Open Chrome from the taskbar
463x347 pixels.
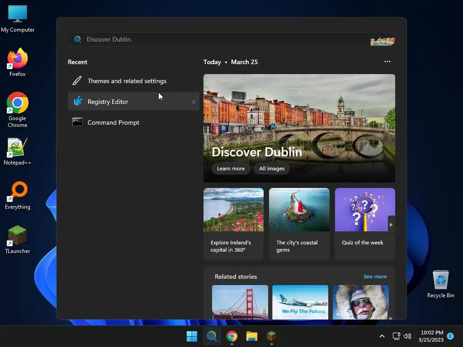232,336
